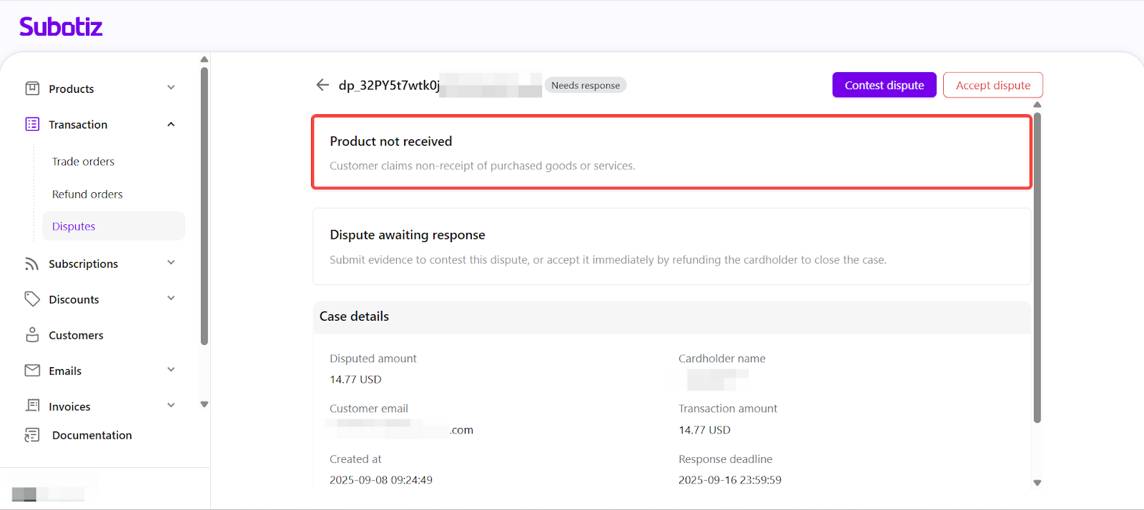Click the Subotiz logo
This screenshot has height=510, width=1144.
[x=61, y=27]
